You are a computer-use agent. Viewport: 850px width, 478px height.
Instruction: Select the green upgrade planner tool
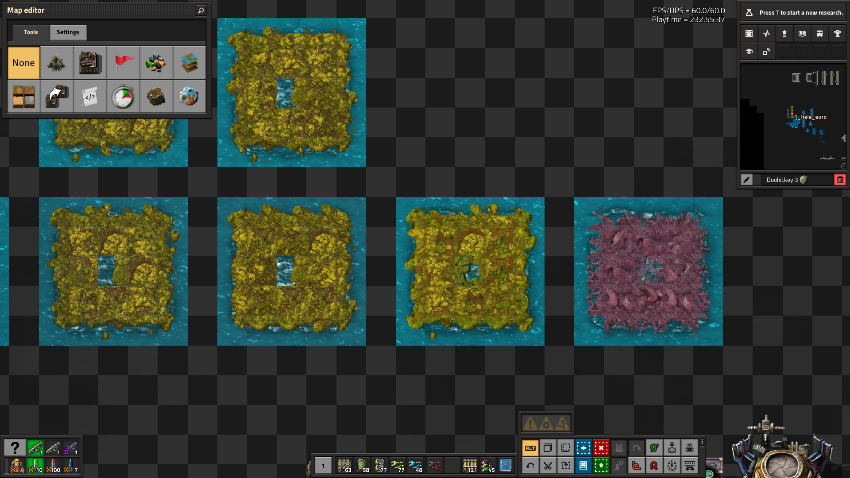601,466
